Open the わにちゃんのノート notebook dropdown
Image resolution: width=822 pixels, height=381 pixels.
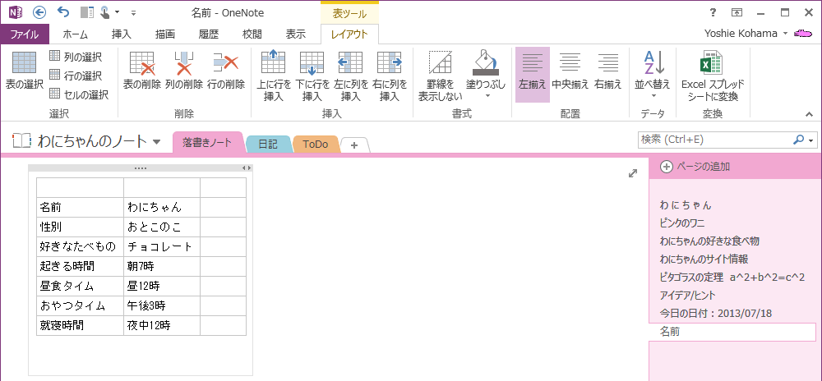click(x=156, y=142)
